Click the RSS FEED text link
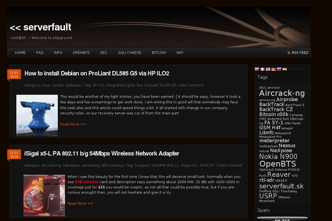Screen dimensions: 332x221 (300, 52)
